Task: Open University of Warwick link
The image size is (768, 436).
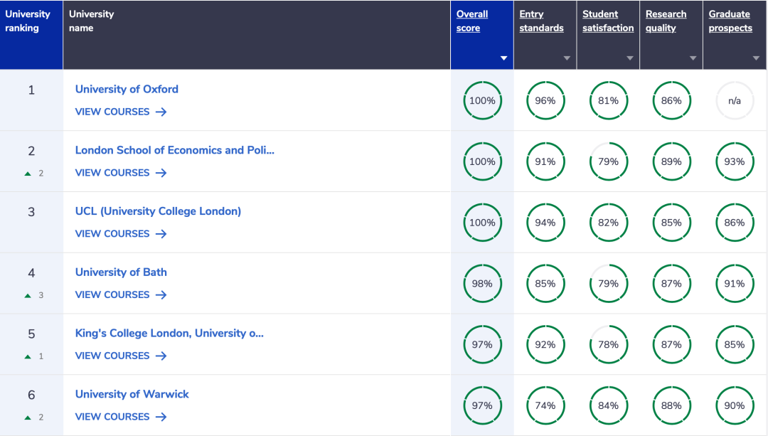Action: [132, 394]
